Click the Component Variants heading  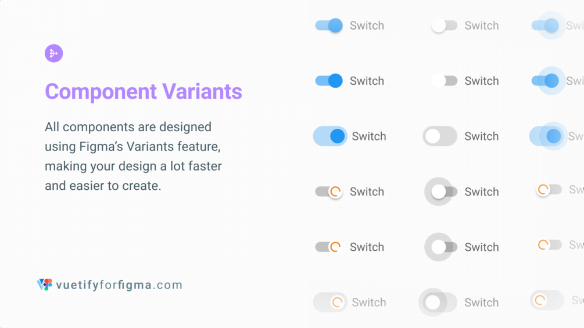144,92
